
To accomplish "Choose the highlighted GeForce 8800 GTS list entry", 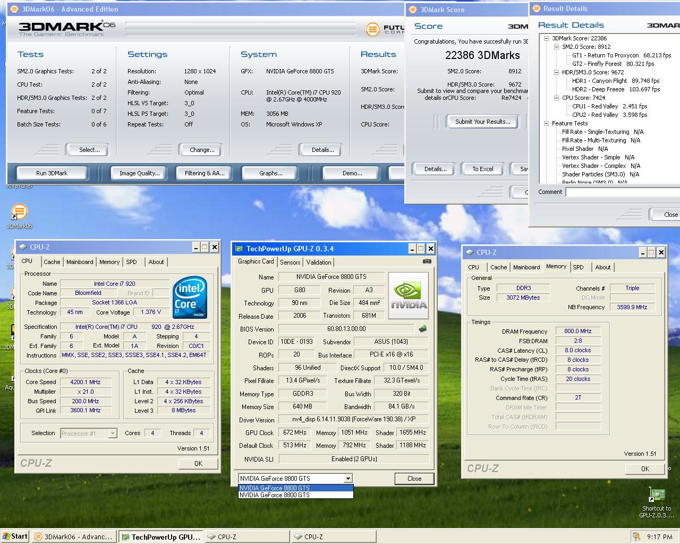I will (x=295, y=488).
